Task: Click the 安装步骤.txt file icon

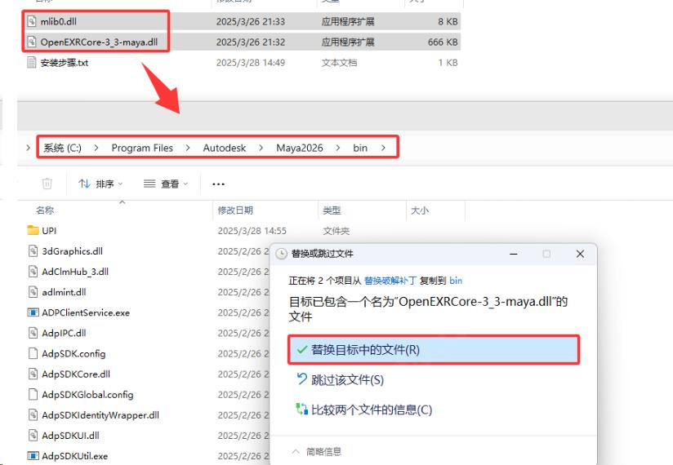Action: coord(32,63)
